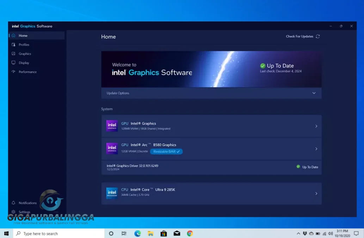The width and height of the screenshot is (364, 238).
Task: Click in the Type here to search box
Action: coord(59,233)
